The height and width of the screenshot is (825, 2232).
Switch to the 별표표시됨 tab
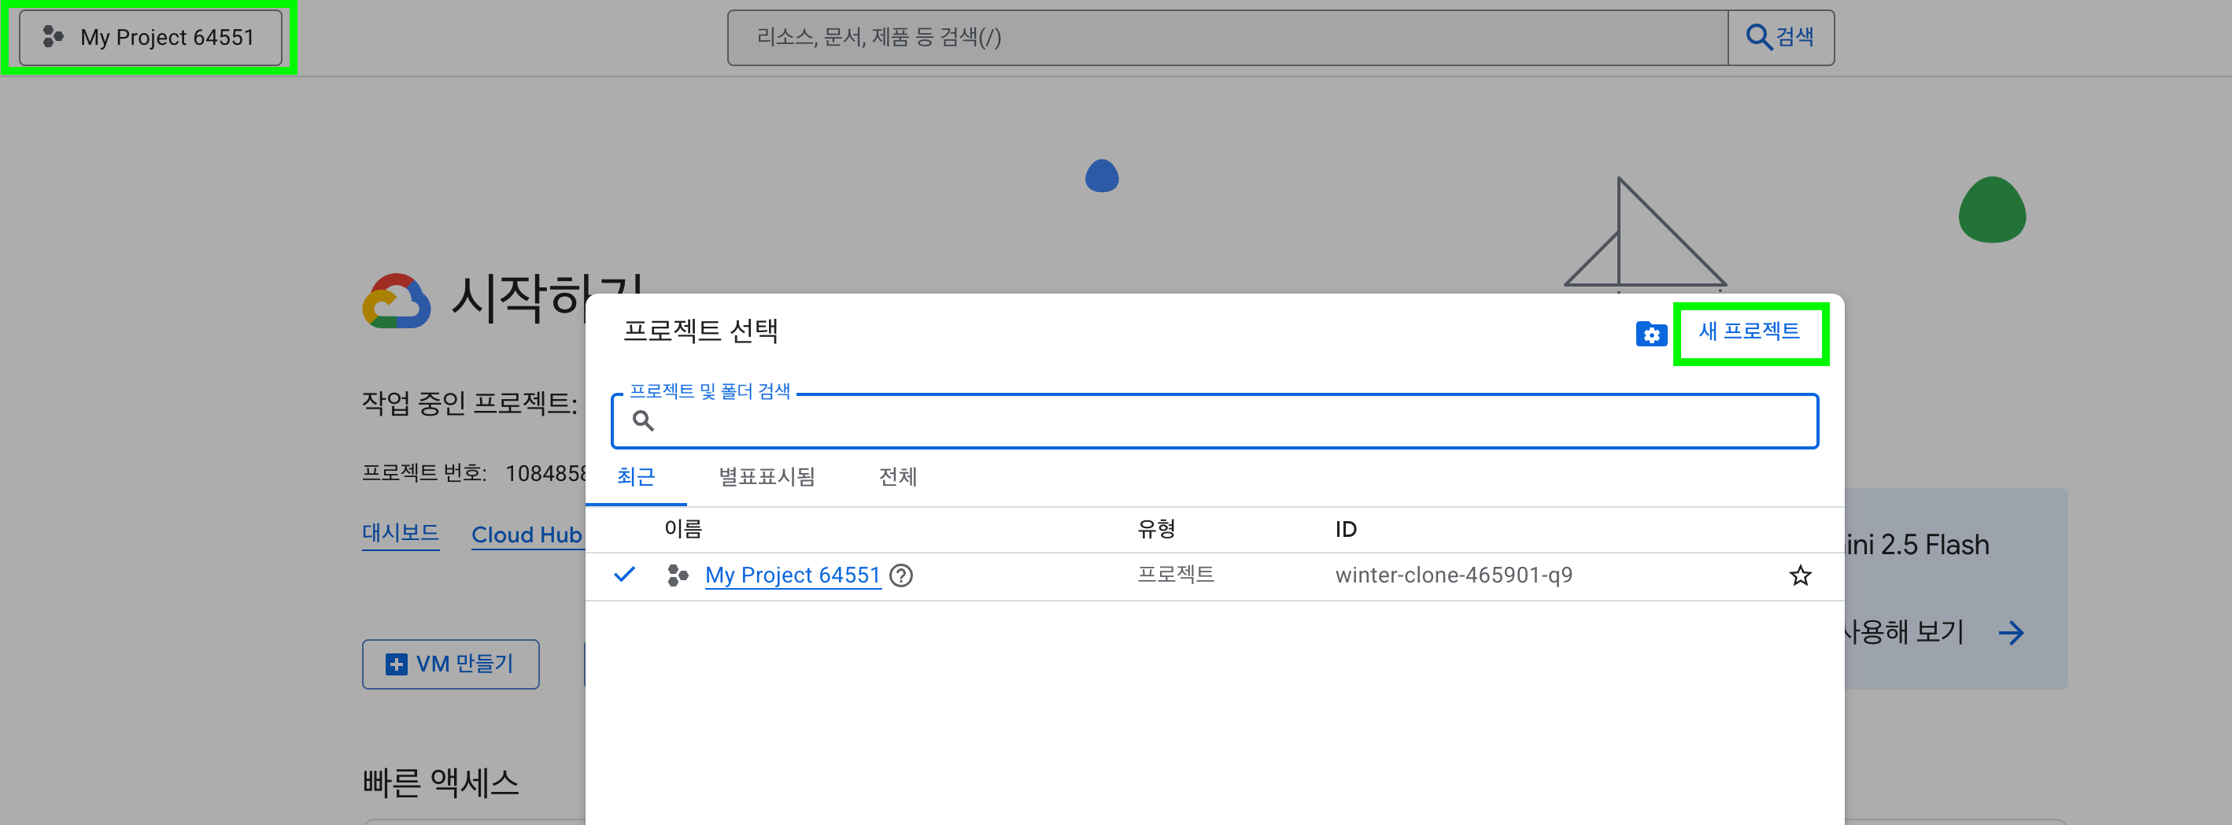pos(767,476)
